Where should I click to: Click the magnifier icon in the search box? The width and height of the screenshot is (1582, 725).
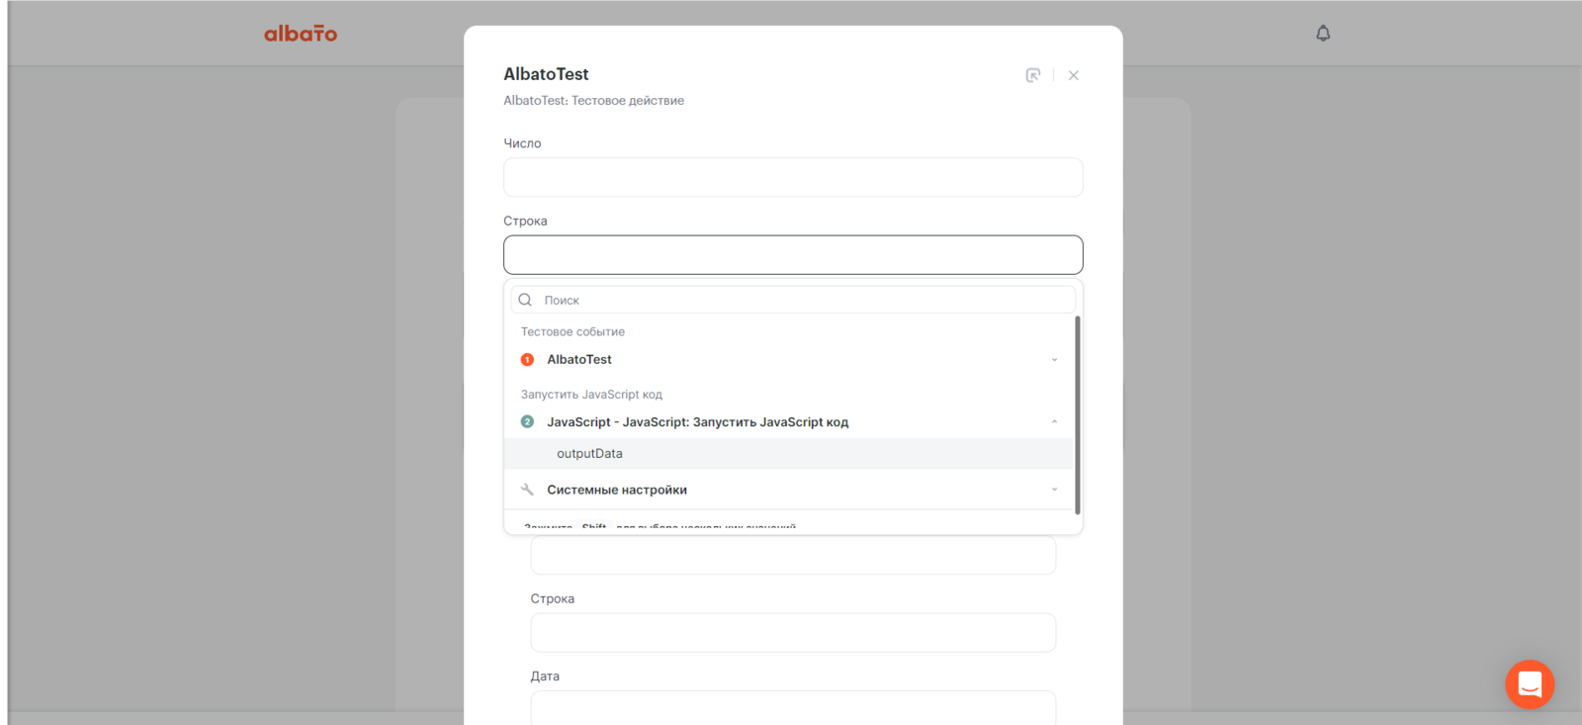click(525, 300)
